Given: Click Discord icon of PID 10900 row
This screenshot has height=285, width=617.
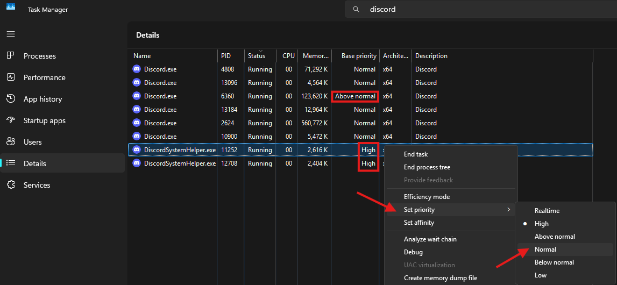Looking at the screenshot, I should (137, 137).
